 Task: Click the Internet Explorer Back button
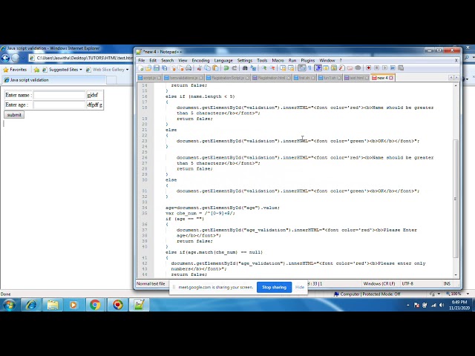pyautogui.click(x=5, y=58)
